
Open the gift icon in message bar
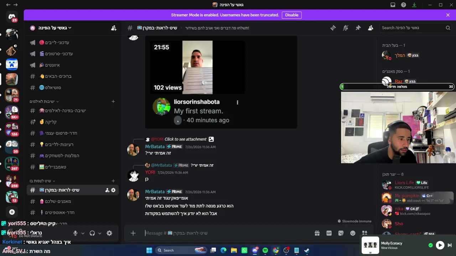(317, 233)
